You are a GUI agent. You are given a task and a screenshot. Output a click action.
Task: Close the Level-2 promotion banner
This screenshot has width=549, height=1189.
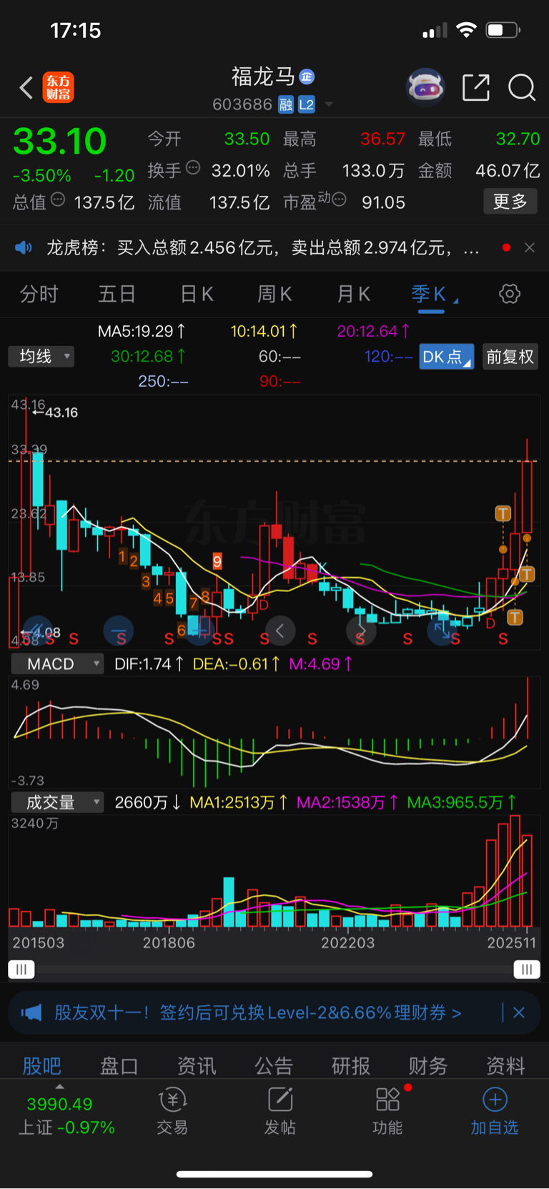519,1012
